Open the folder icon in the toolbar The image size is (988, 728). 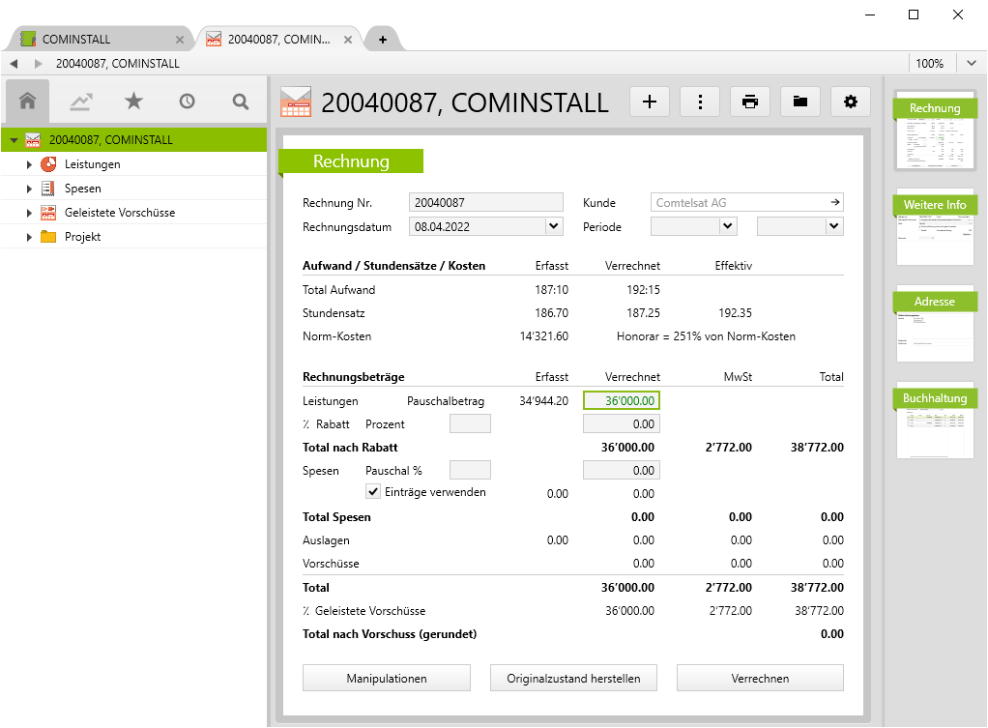(x=800, y=101)
